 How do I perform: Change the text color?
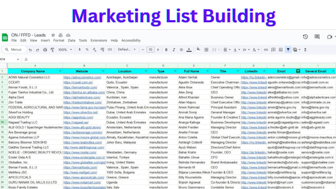pos(189,50)
